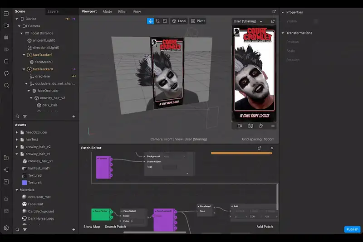Search the Scene panel with magnifier icon
This screenshot has height=242, width=363.
pos(17,116)
